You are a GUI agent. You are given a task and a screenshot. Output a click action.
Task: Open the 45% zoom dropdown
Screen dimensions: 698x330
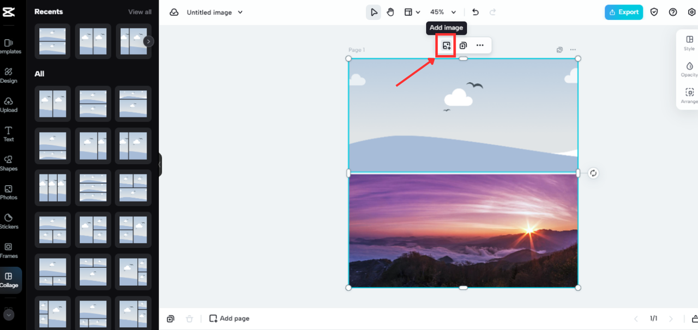443,12
